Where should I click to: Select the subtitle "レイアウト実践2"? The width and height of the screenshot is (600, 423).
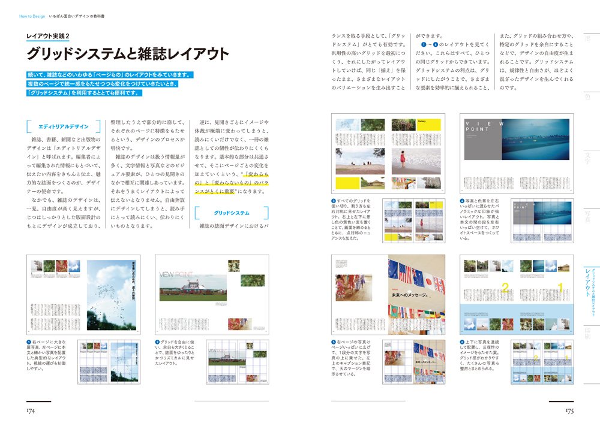[x=48, y=37]
